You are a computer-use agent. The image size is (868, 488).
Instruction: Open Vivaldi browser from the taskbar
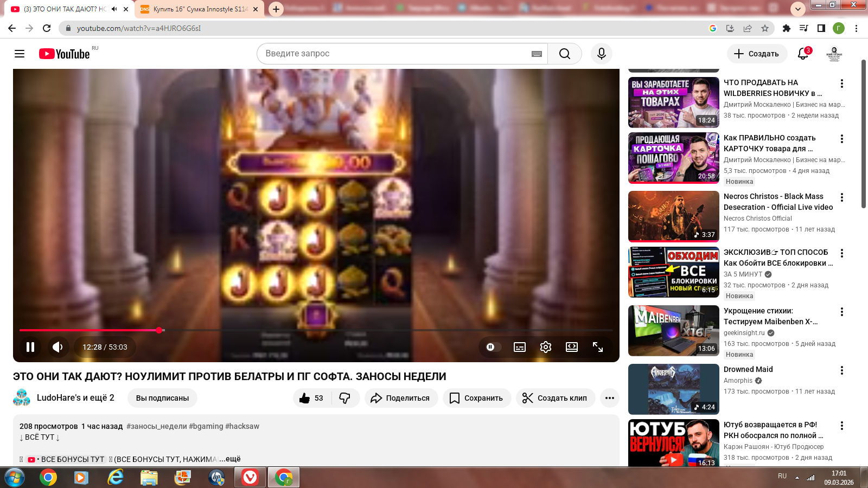250,478
